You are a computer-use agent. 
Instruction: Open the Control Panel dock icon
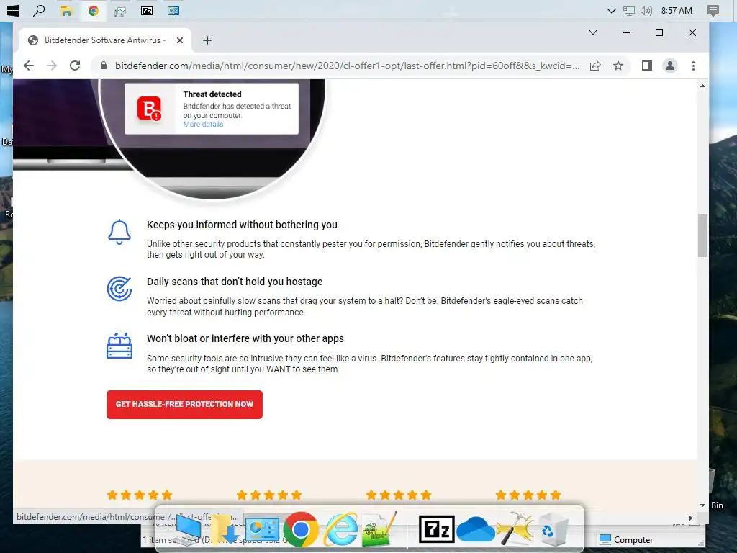coord(262,529)
